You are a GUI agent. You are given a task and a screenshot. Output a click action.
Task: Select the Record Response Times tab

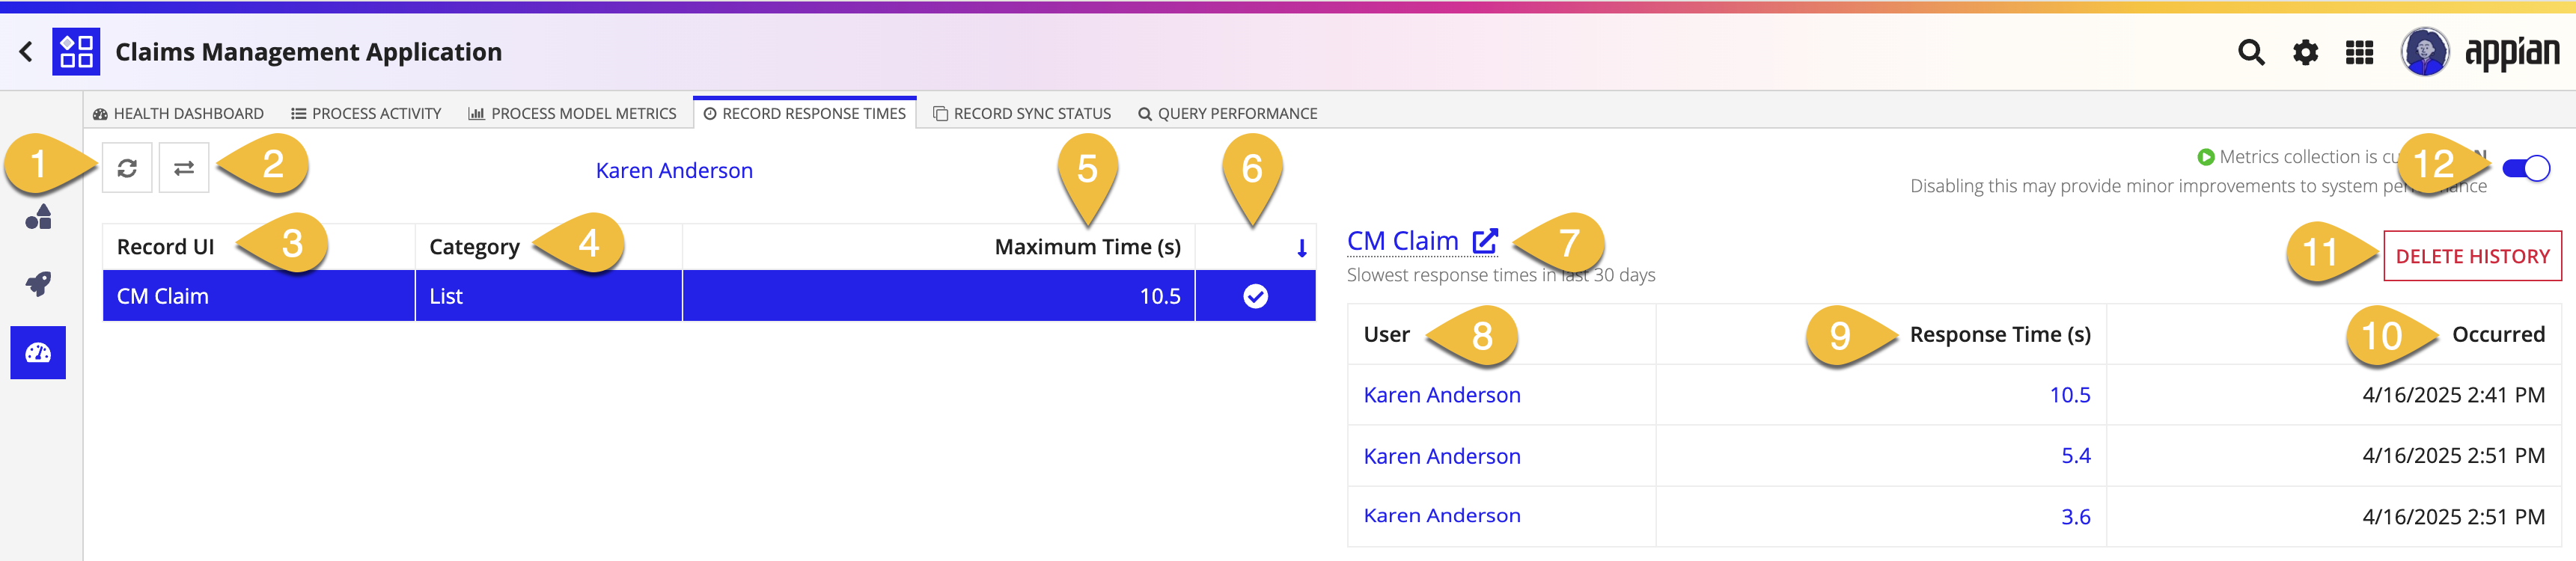804,114
